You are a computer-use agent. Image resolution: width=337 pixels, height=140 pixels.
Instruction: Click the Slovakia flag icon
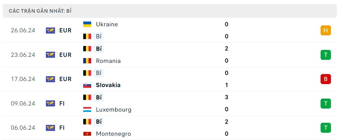click(87, 85)
